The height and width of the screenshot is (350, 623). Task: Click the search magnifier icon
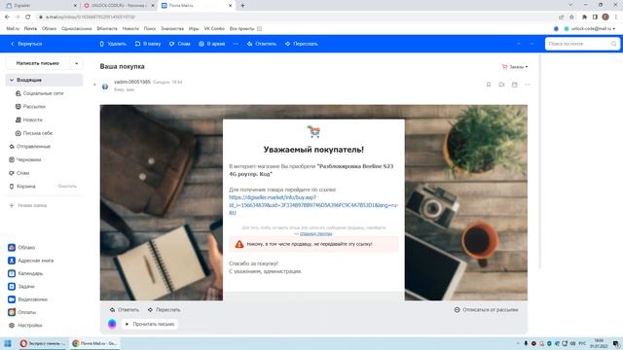[614, 44]
